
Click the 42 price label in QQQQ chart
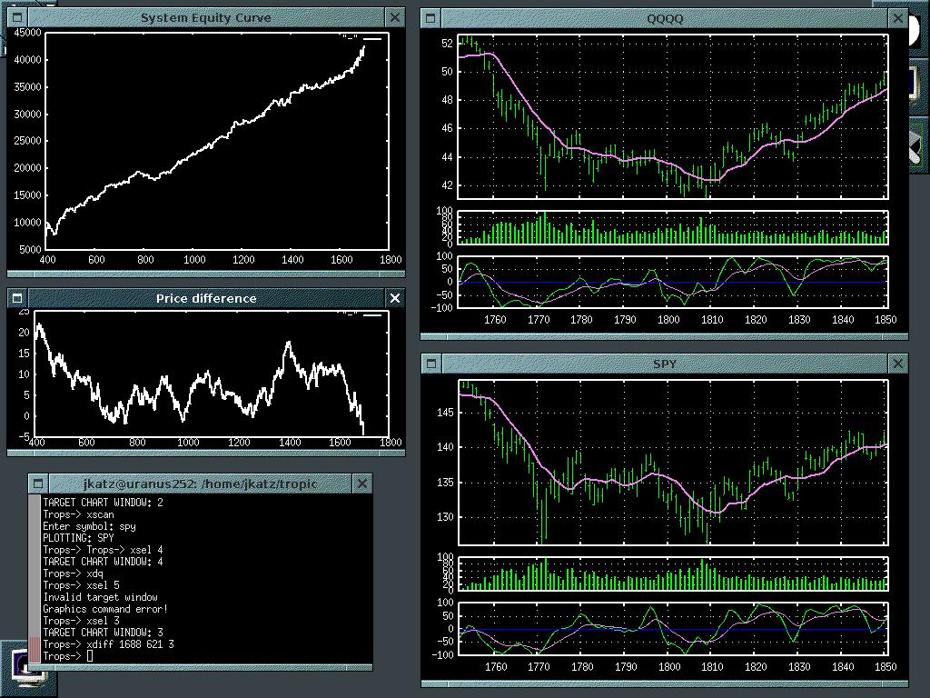tap(447, 185)
